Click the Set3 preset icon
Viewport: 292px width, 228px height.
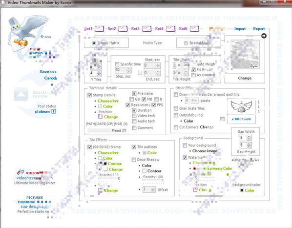coord(147,29)
